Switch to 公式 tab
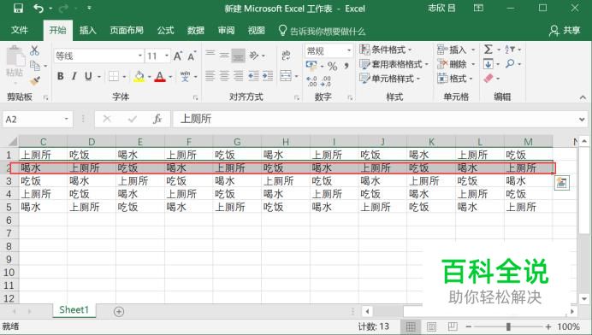This screenshot has width=592, height=335. pyautogui.click(x=165, y=30)
